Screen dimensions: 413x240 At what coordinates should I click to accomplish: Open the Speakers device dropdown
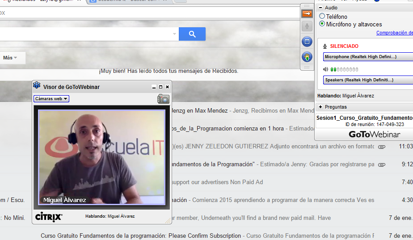tap(367, 80)
